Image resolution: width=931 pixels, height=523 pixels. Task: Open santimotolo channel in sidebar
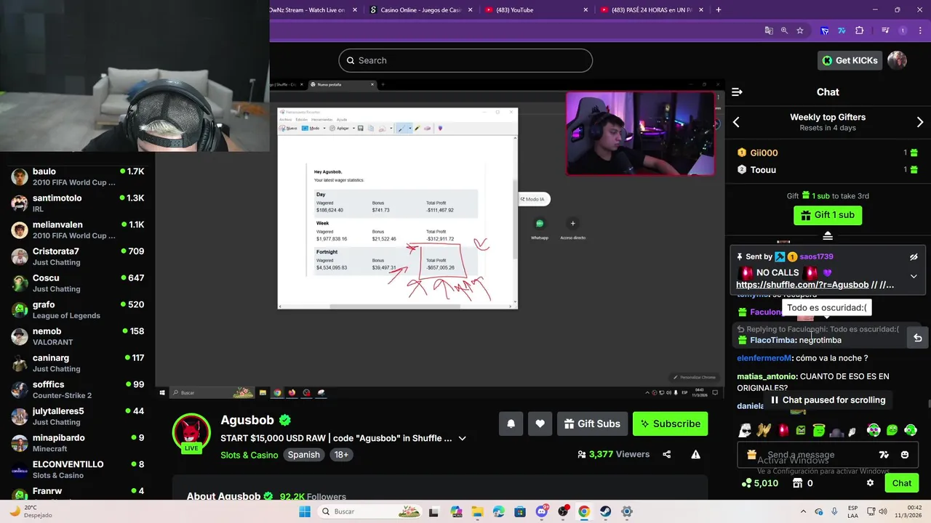[77, 203]
